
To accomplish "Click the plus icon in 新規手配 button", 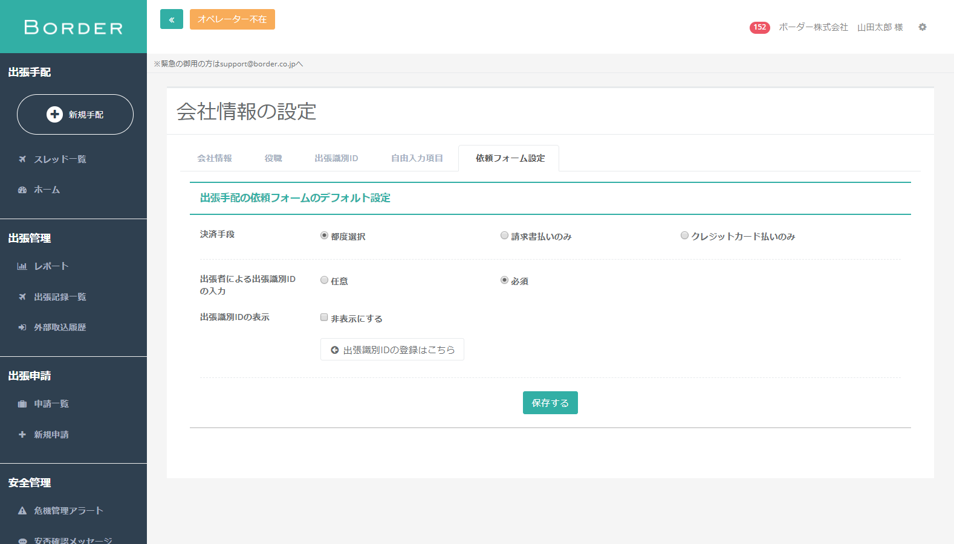I will pos(54,114).
